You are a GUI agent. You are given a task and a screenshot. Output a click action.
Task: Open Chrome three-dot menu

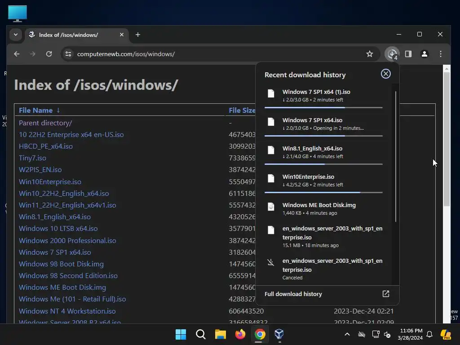pos(441,54)
